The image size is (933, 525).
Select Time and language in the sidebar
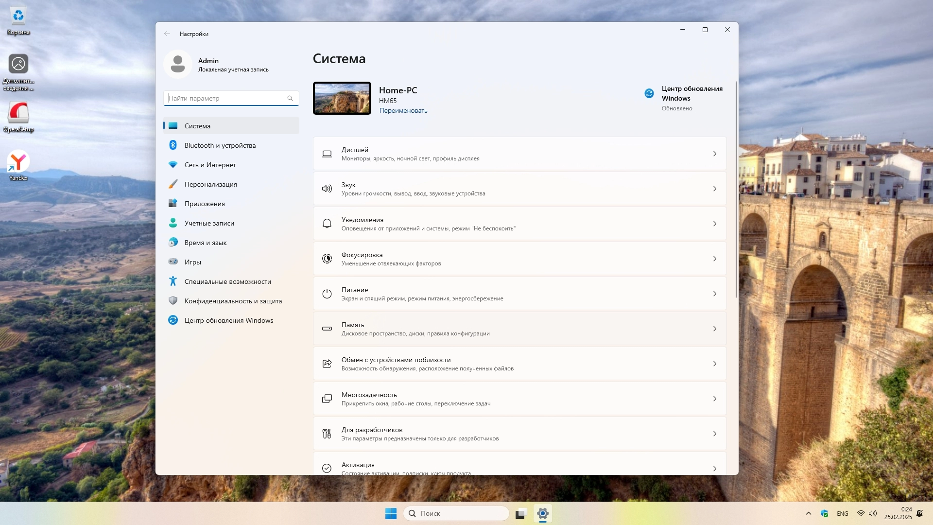(x=206, y=243)
